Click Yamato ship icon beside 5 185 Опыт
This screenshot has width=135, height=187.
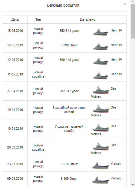click(101, 180)
